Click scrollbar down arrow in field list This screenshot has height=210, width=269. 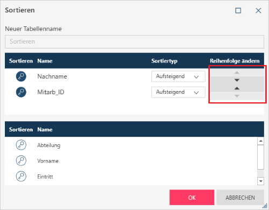[260, 181]
